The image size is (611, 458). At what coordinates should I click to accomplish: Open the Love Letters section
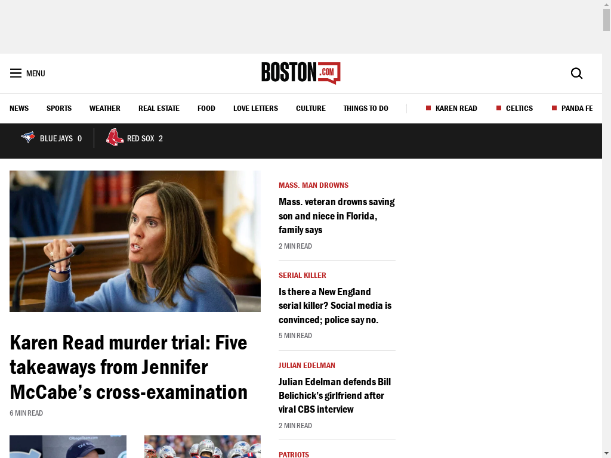tap(255, 109)
